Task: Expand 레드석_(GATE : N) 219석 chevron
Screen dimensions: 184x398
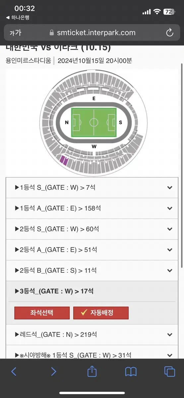Action: (170, 335)
